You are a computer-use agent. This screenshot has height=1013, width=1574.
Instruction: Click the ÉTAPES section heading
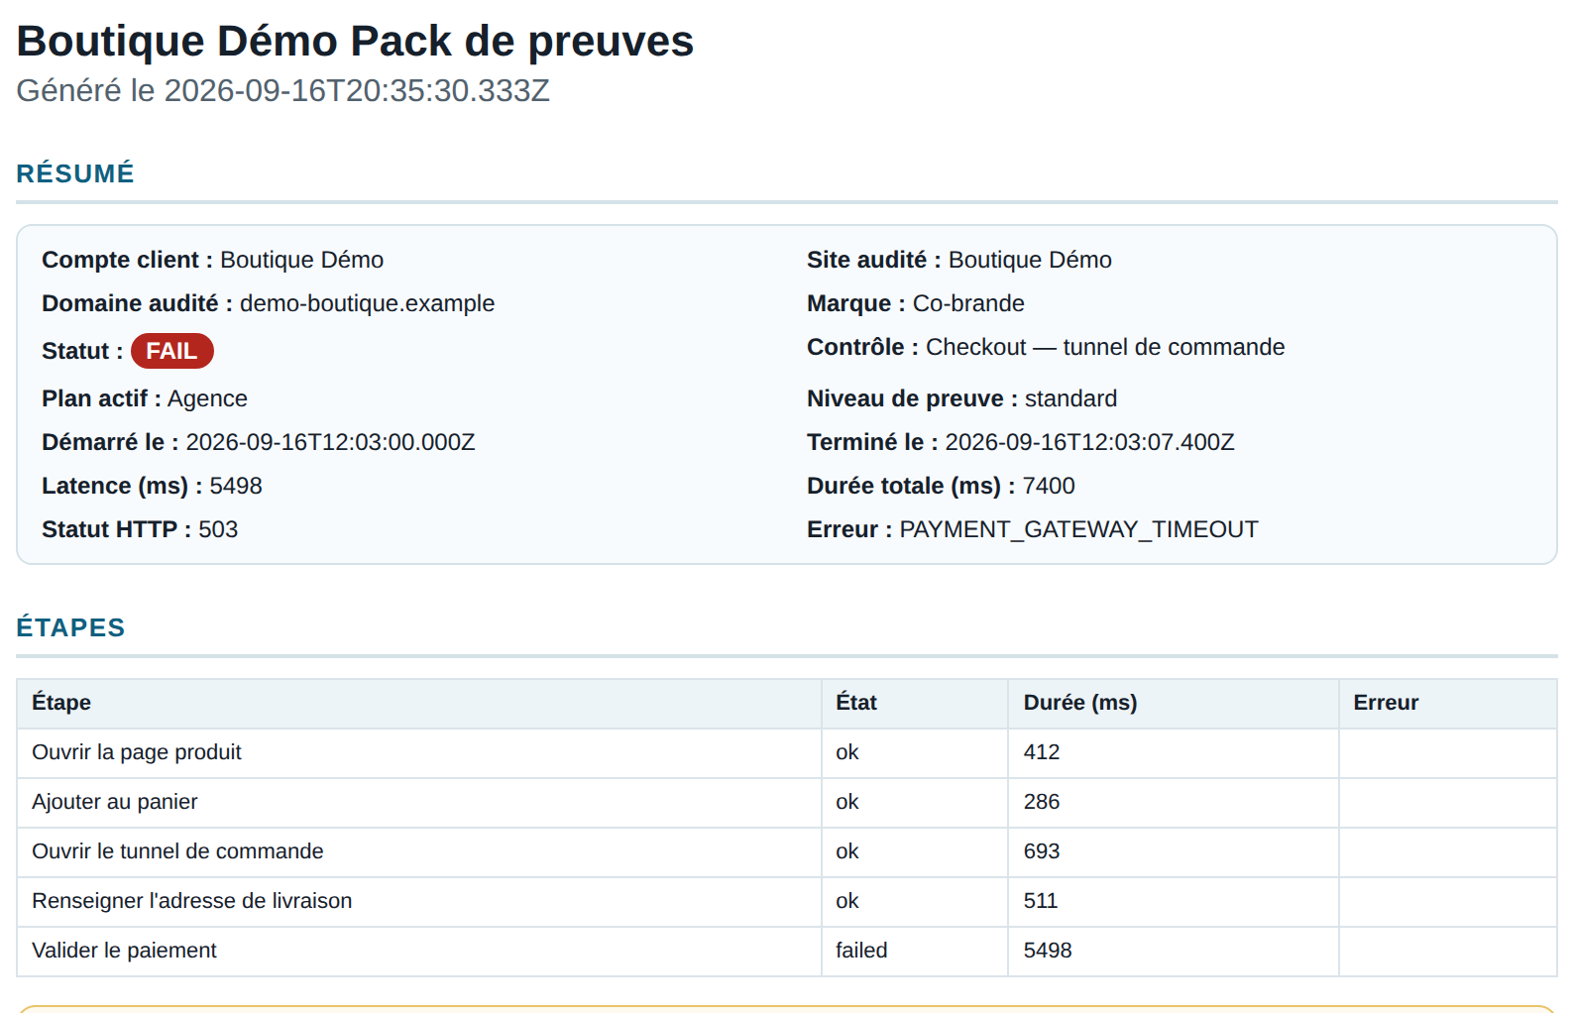point(70,627)
